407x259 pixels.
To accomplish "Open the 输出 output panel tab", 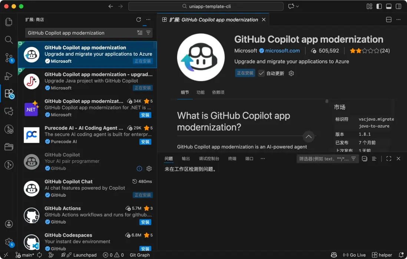I will (186, 158).
